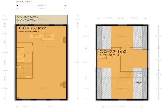Click the plus marker in upper-right hatched area
The height and width of the screenshot is (109, 164).
(x=141, y=37)
